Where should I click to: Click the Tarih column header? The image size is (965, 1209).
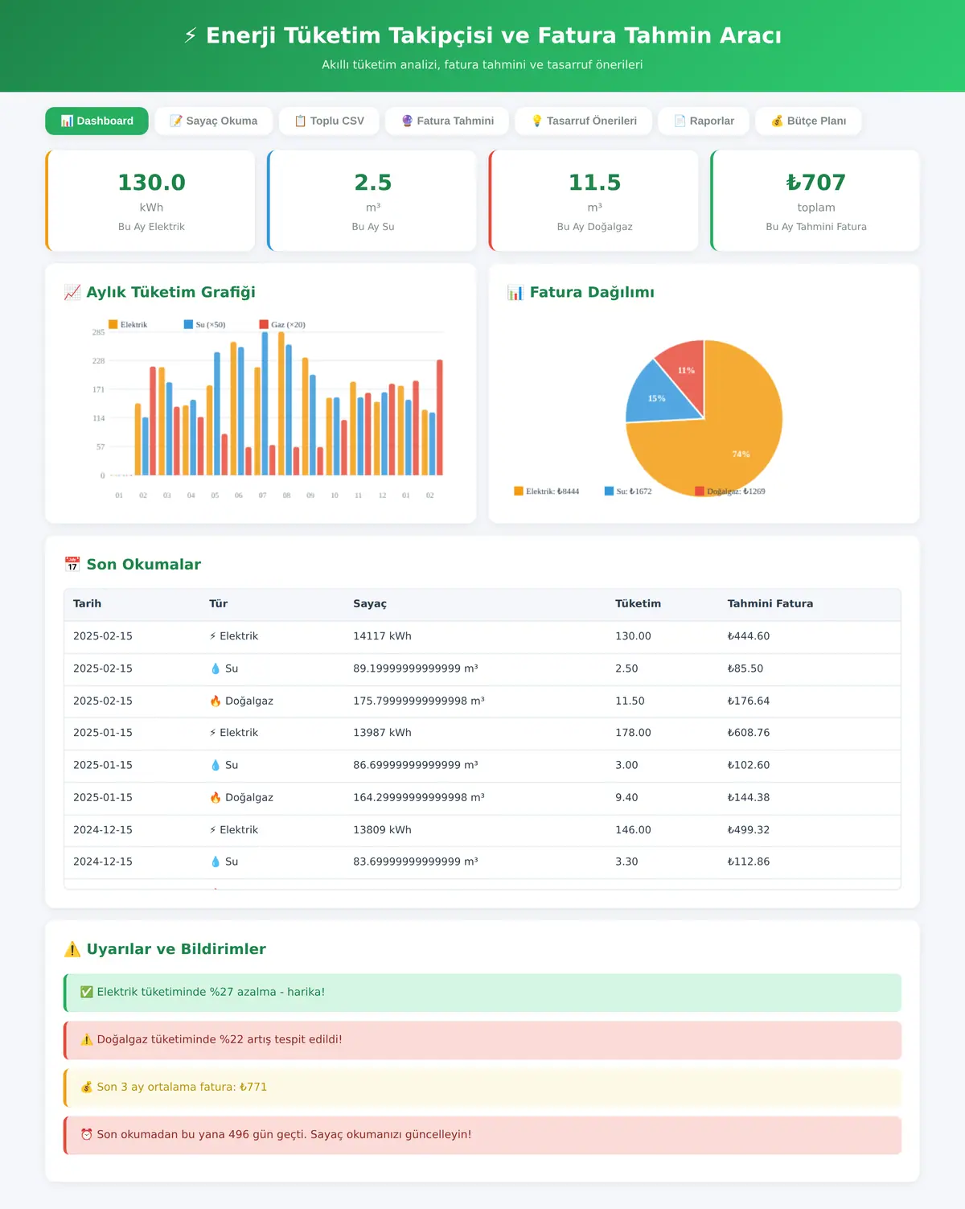pyautogui.click(x=87, y=604)
